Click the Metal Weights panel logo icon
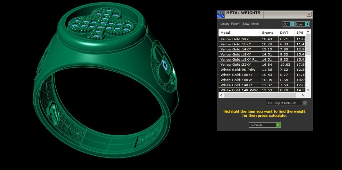 click(x=220, y=14)
